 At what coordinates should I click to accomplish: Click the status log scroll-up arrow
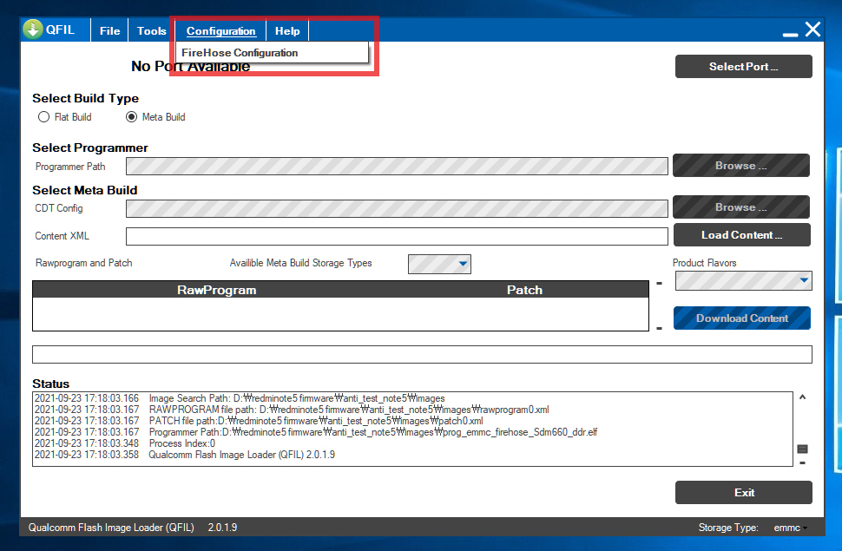(x=802, y=397)
